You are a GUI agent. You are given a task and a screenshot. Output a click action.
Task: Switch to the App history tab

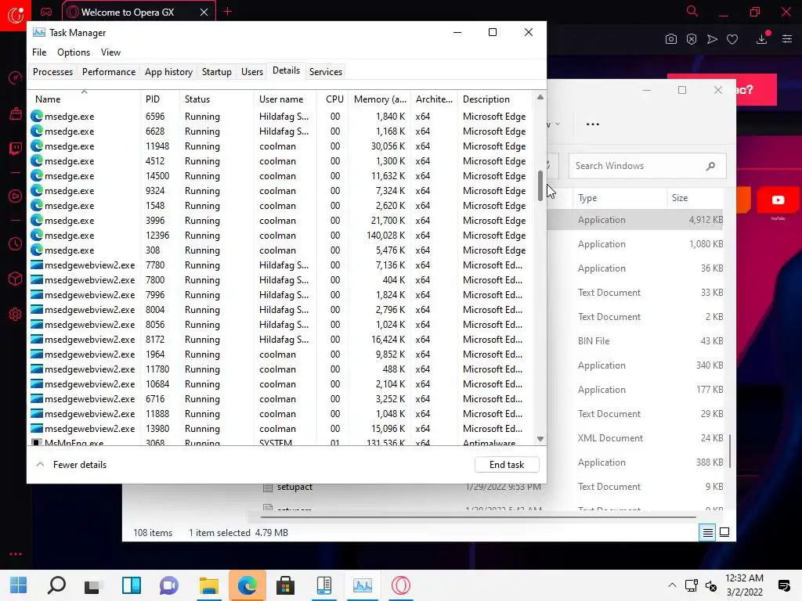coord(168,71)
